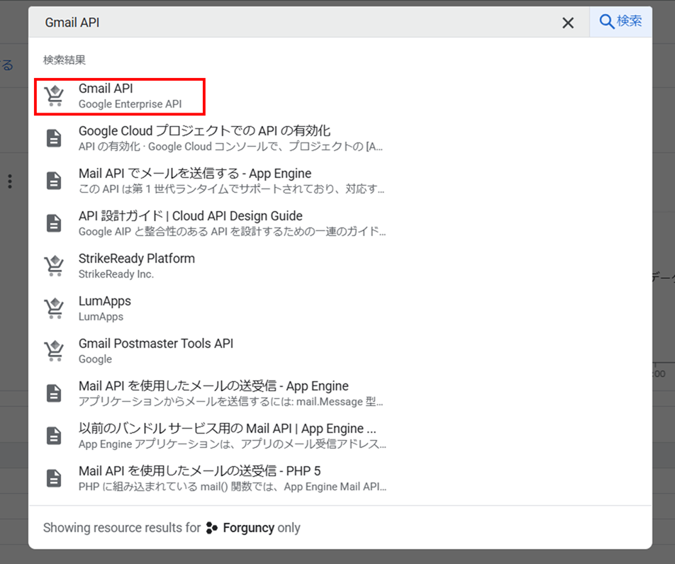Click the magnifier icon beside 検索
The height and width of the screenshot is (564, 675).
(x=606, y=21)
